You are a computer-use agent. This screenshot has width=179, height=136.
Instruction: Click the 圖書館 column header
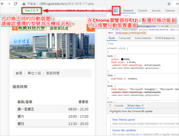click(83, 102)
